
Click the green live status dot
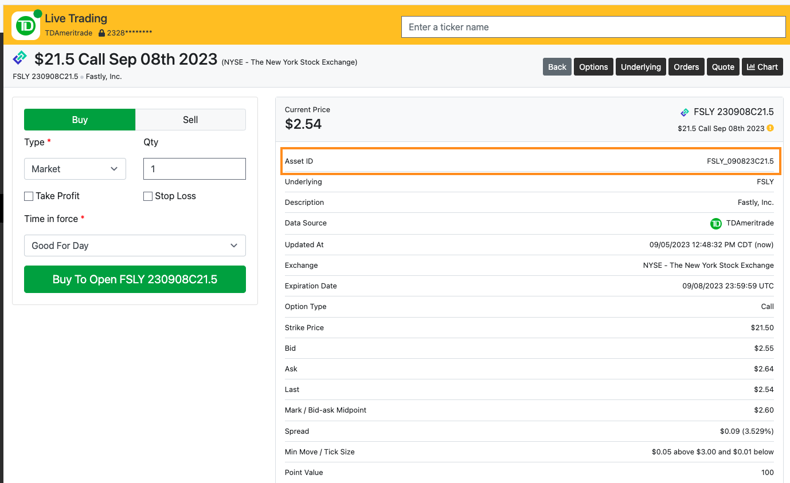click(38, 14)
